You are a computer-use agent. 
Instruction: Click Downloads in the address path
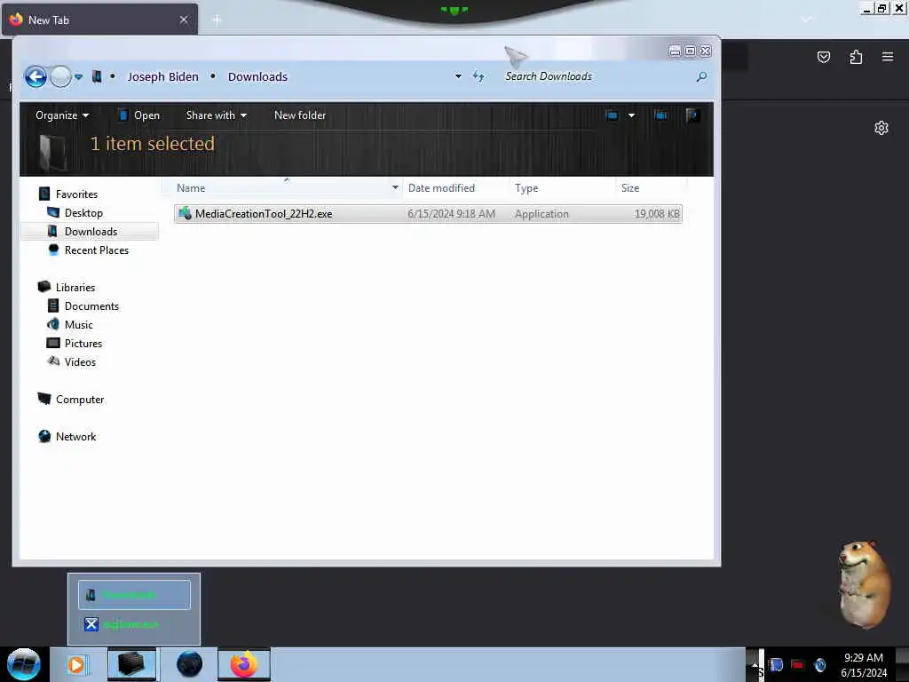(x=257, y=76)
